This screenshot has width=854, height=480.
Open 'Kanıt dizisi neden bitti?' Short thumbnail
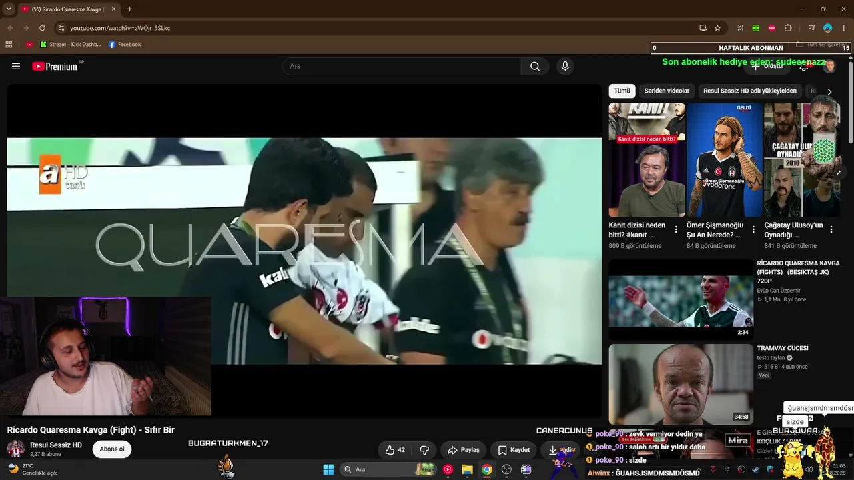[x=647, y=160]
